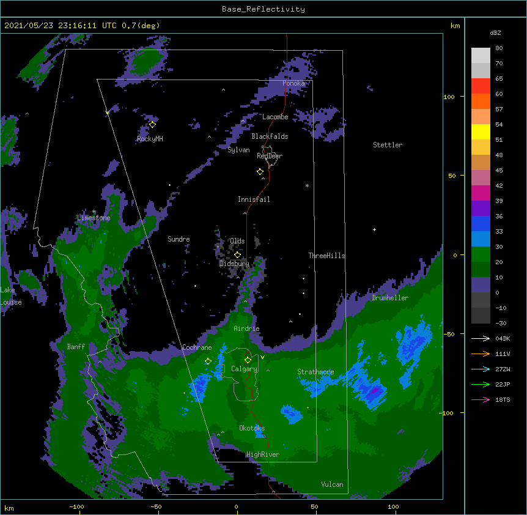Screen dimensions: 527x515
Task: Click the 18TS legend text
Action: (503, 399)
